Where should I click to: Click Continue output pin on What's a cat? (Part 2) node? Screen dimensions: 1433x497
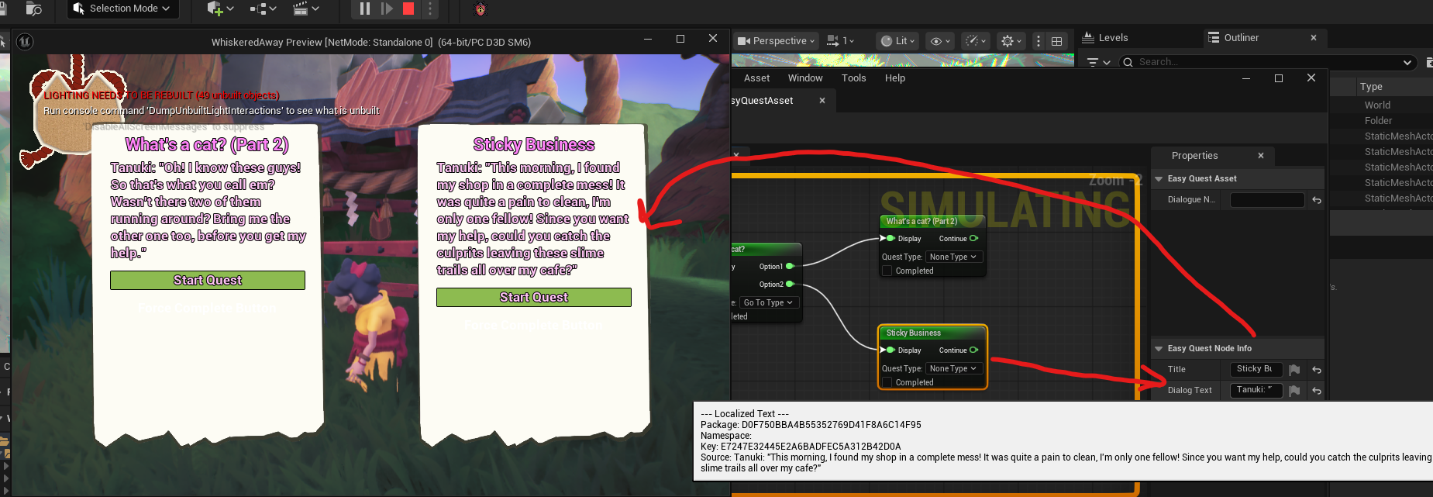[973, 238]
